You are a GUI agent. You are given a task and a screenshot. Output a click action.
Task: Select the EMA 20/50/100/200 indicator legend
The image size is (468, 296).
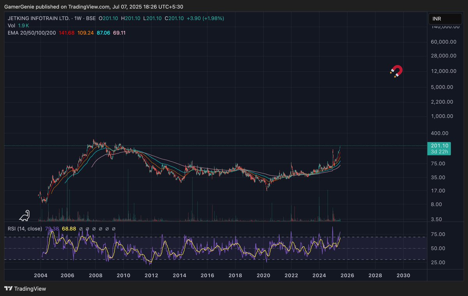[32, 33]
